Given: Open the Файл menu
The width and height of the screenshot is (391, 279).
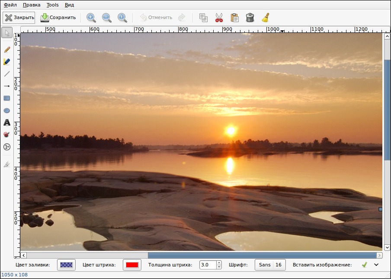Looking at the screenshot, I should (10, 5).
